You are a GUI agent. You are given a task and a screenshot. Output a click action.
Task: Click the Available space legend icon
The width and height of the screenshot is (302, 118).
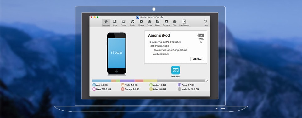(179, 89)
